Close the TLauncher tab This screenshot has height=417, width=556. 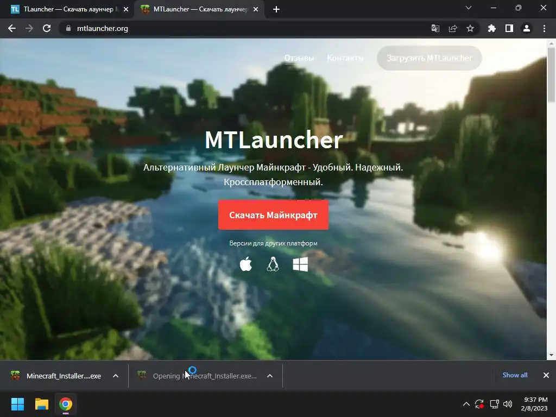[125, 9]
